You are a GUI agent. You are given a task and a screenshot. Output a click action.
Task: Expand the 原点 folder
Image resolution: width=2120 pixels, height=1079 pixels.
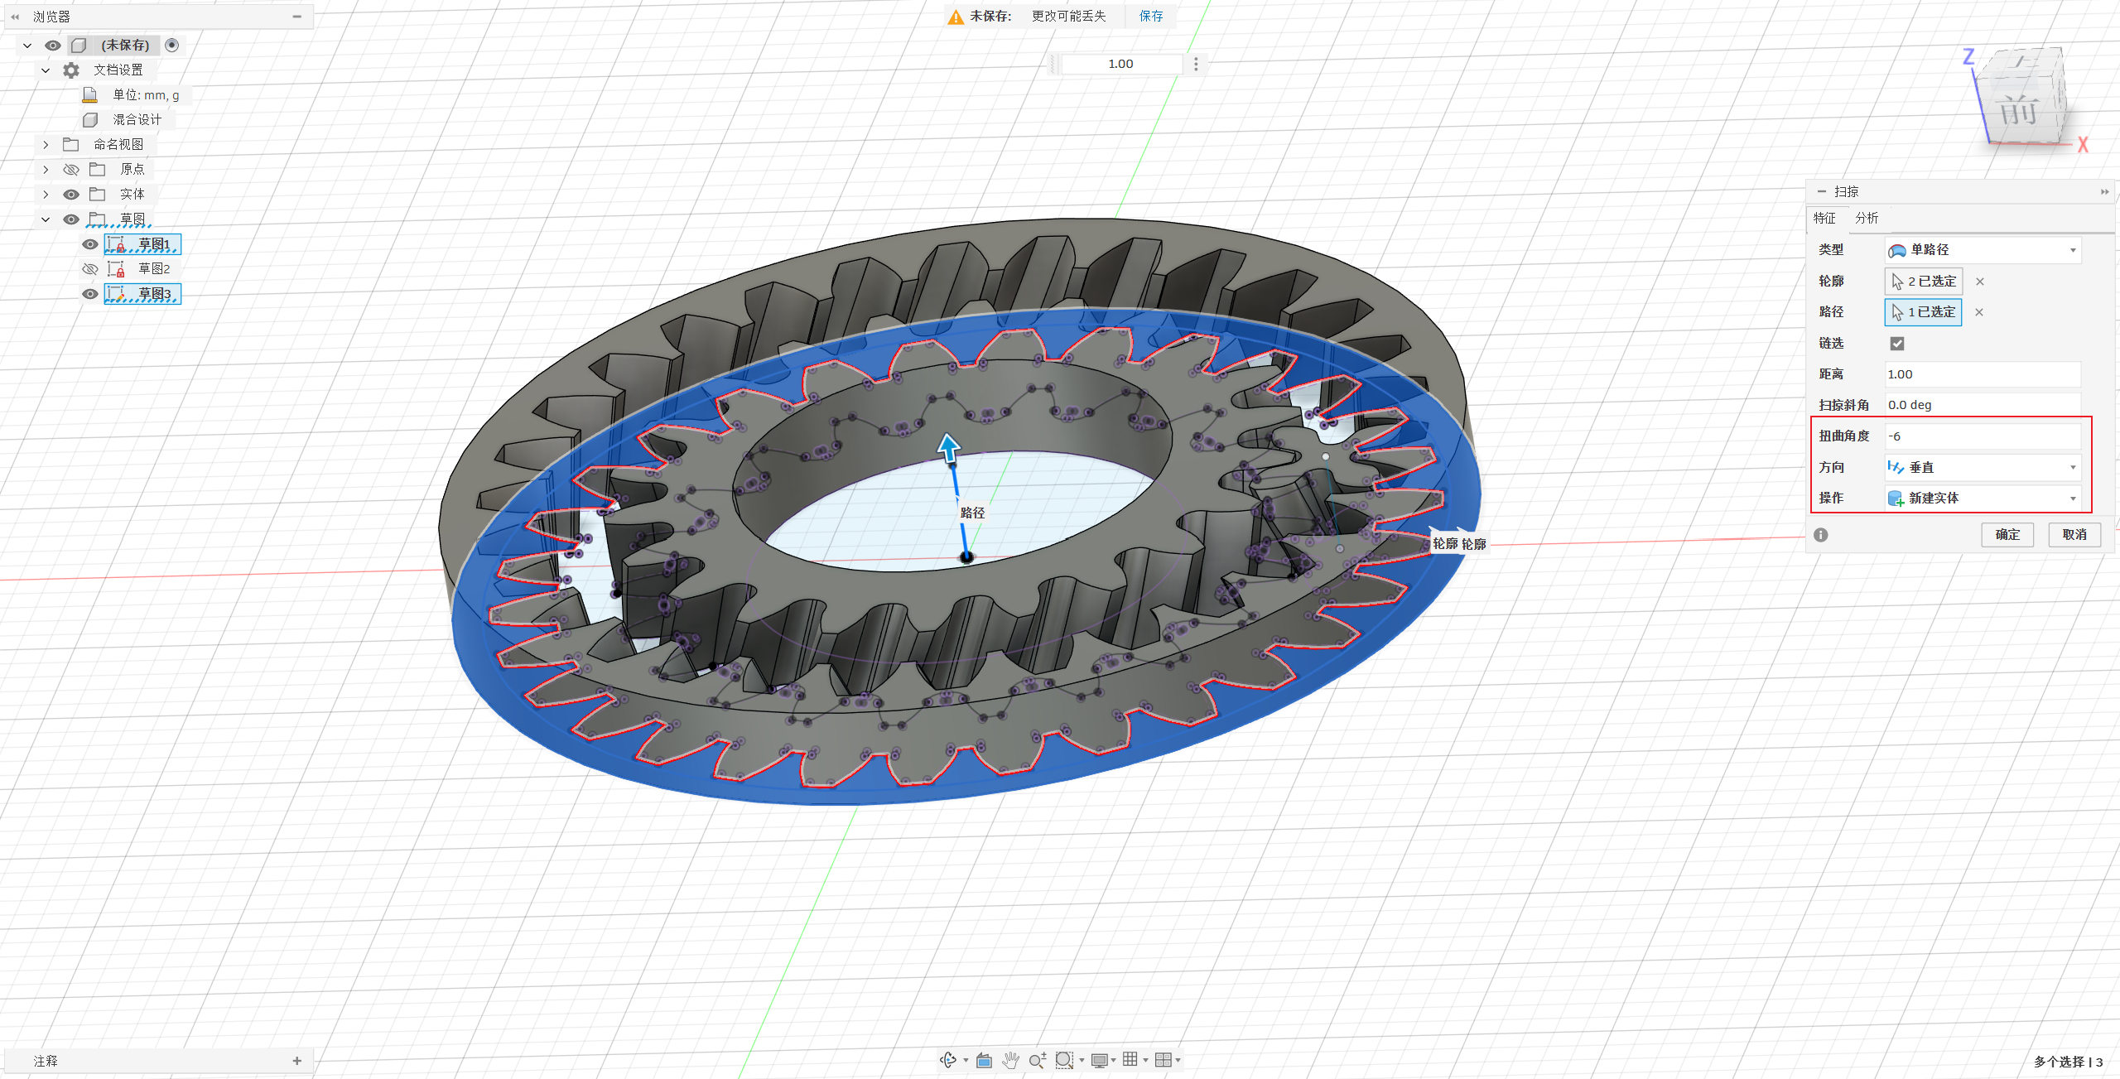pyautogui.click(x=46, y=170)
